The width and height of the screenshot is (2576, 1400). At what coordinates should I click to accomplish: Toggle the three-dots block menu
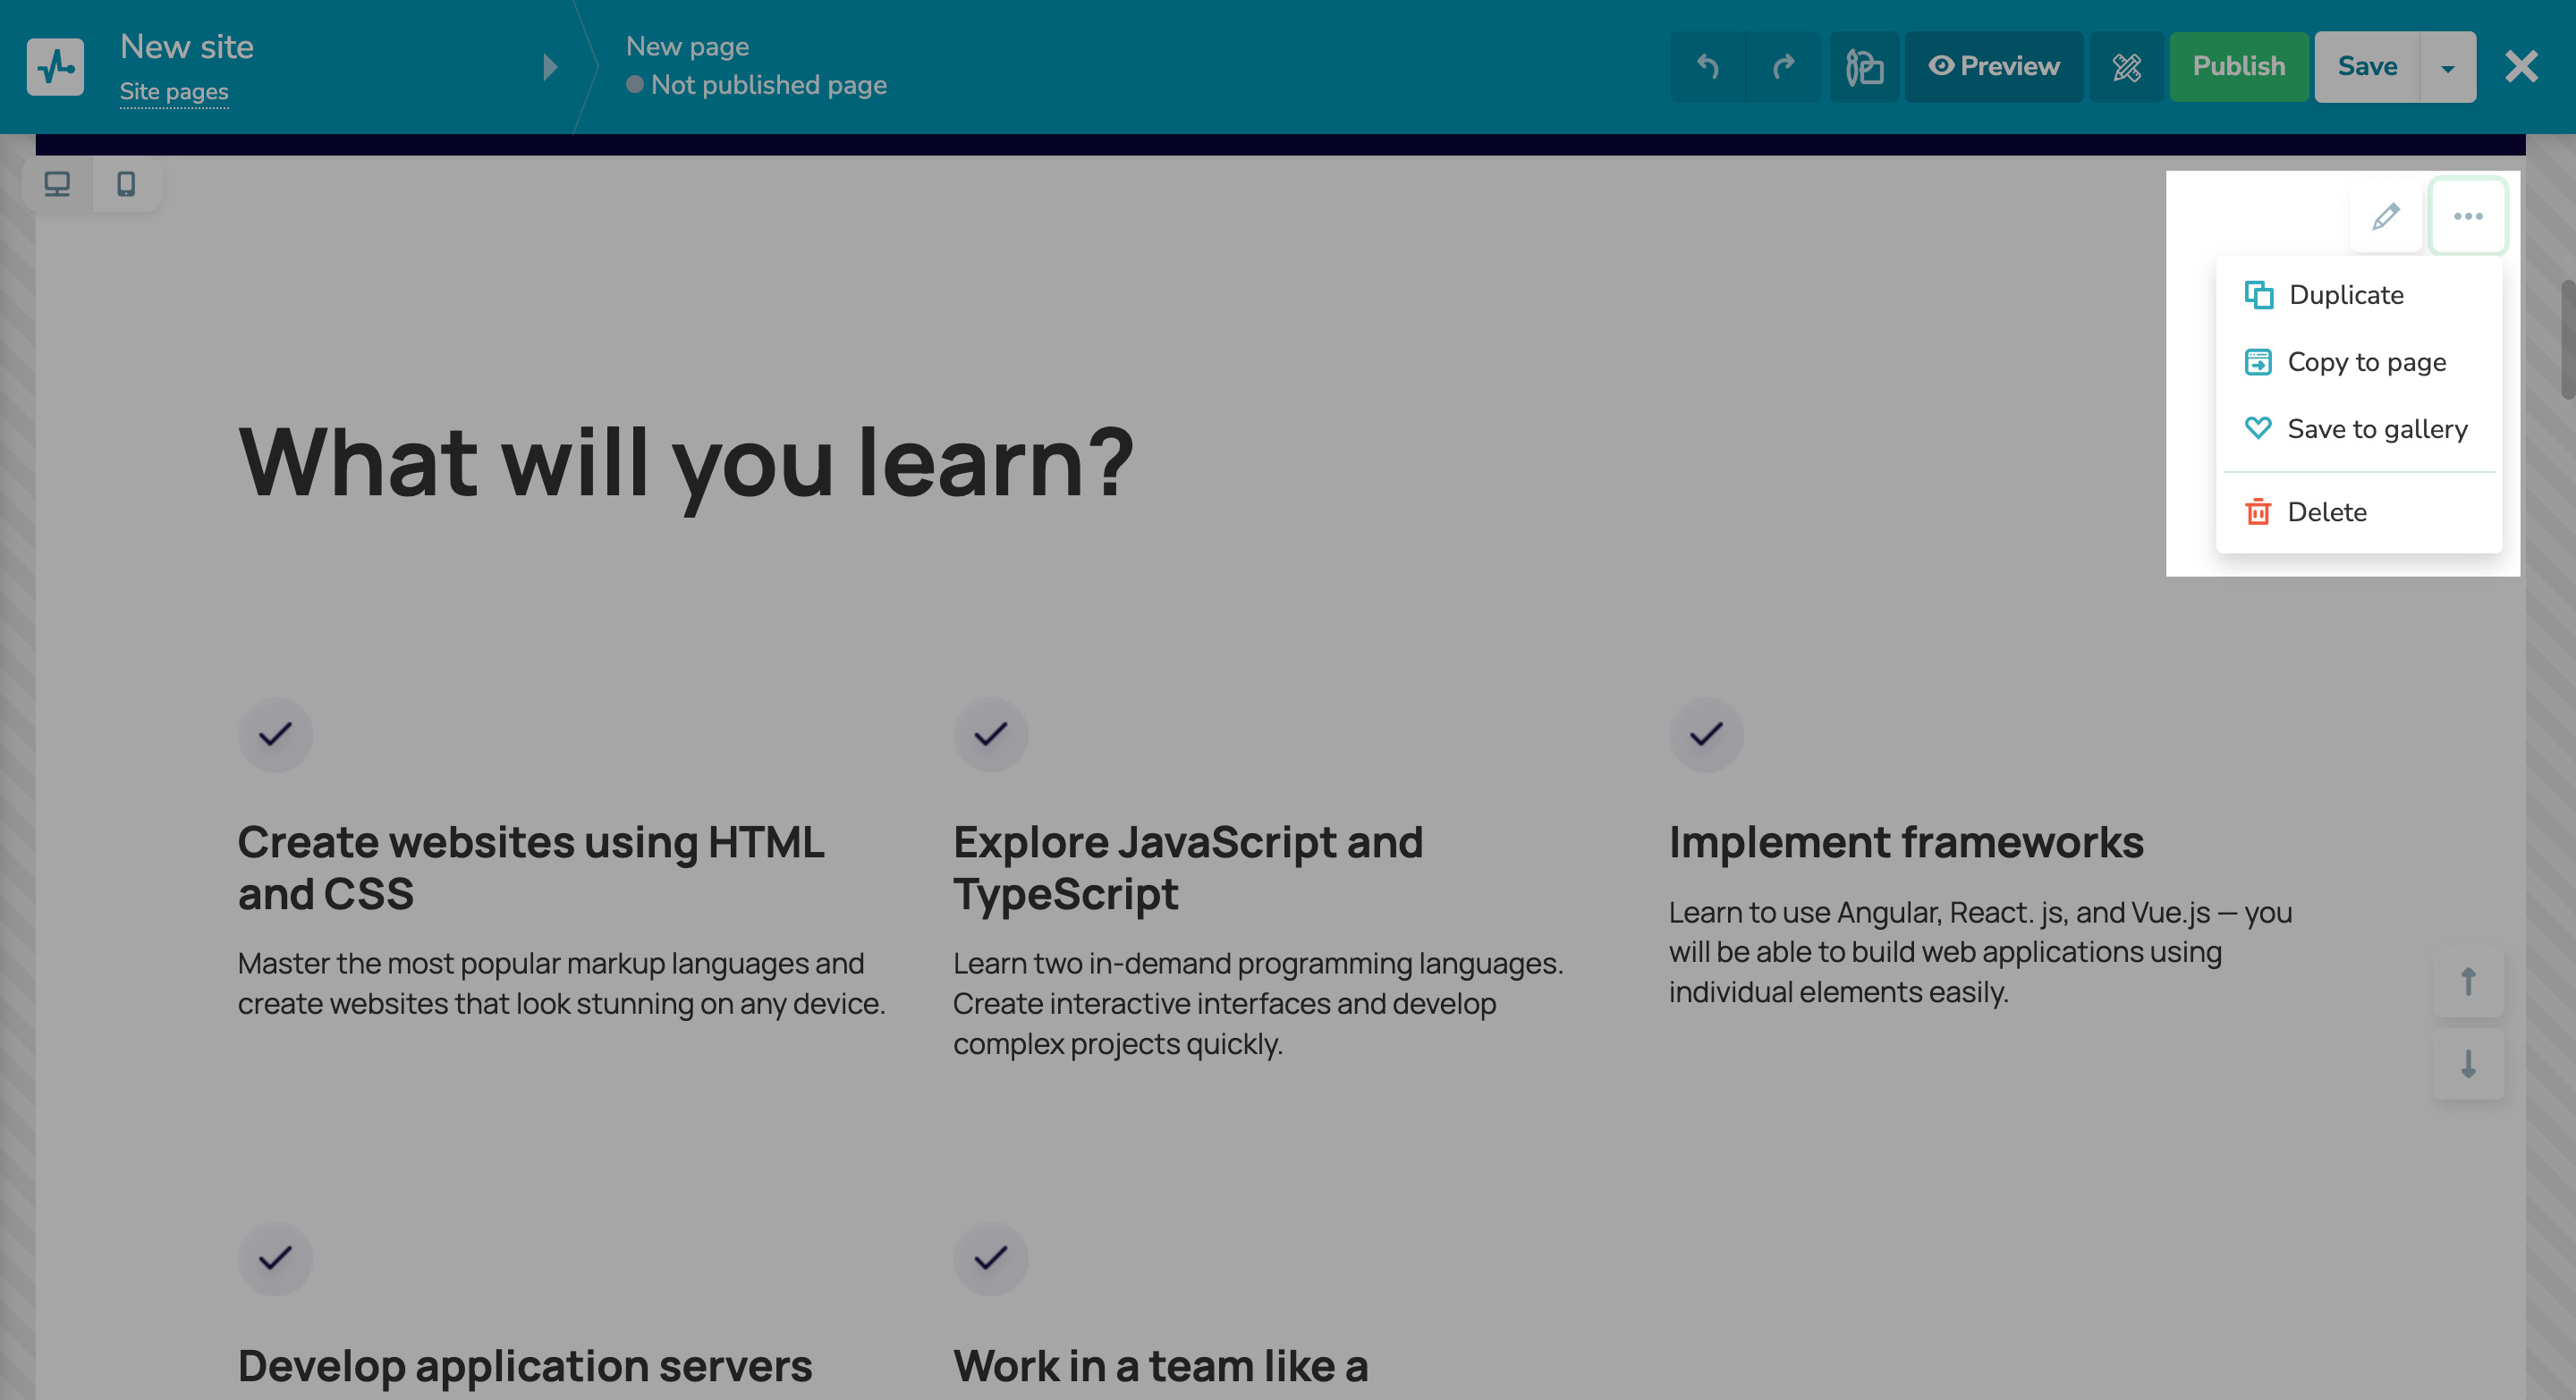tap(2468, 215)
